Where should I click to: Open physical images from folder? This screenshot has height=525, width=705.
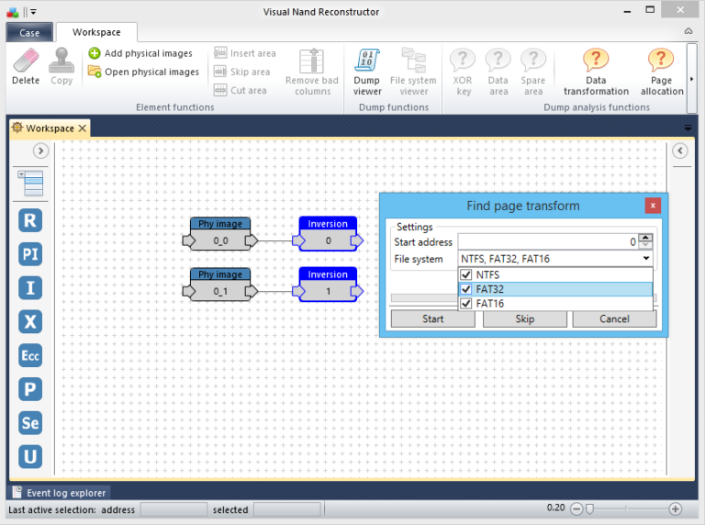[x=143, y=72]
